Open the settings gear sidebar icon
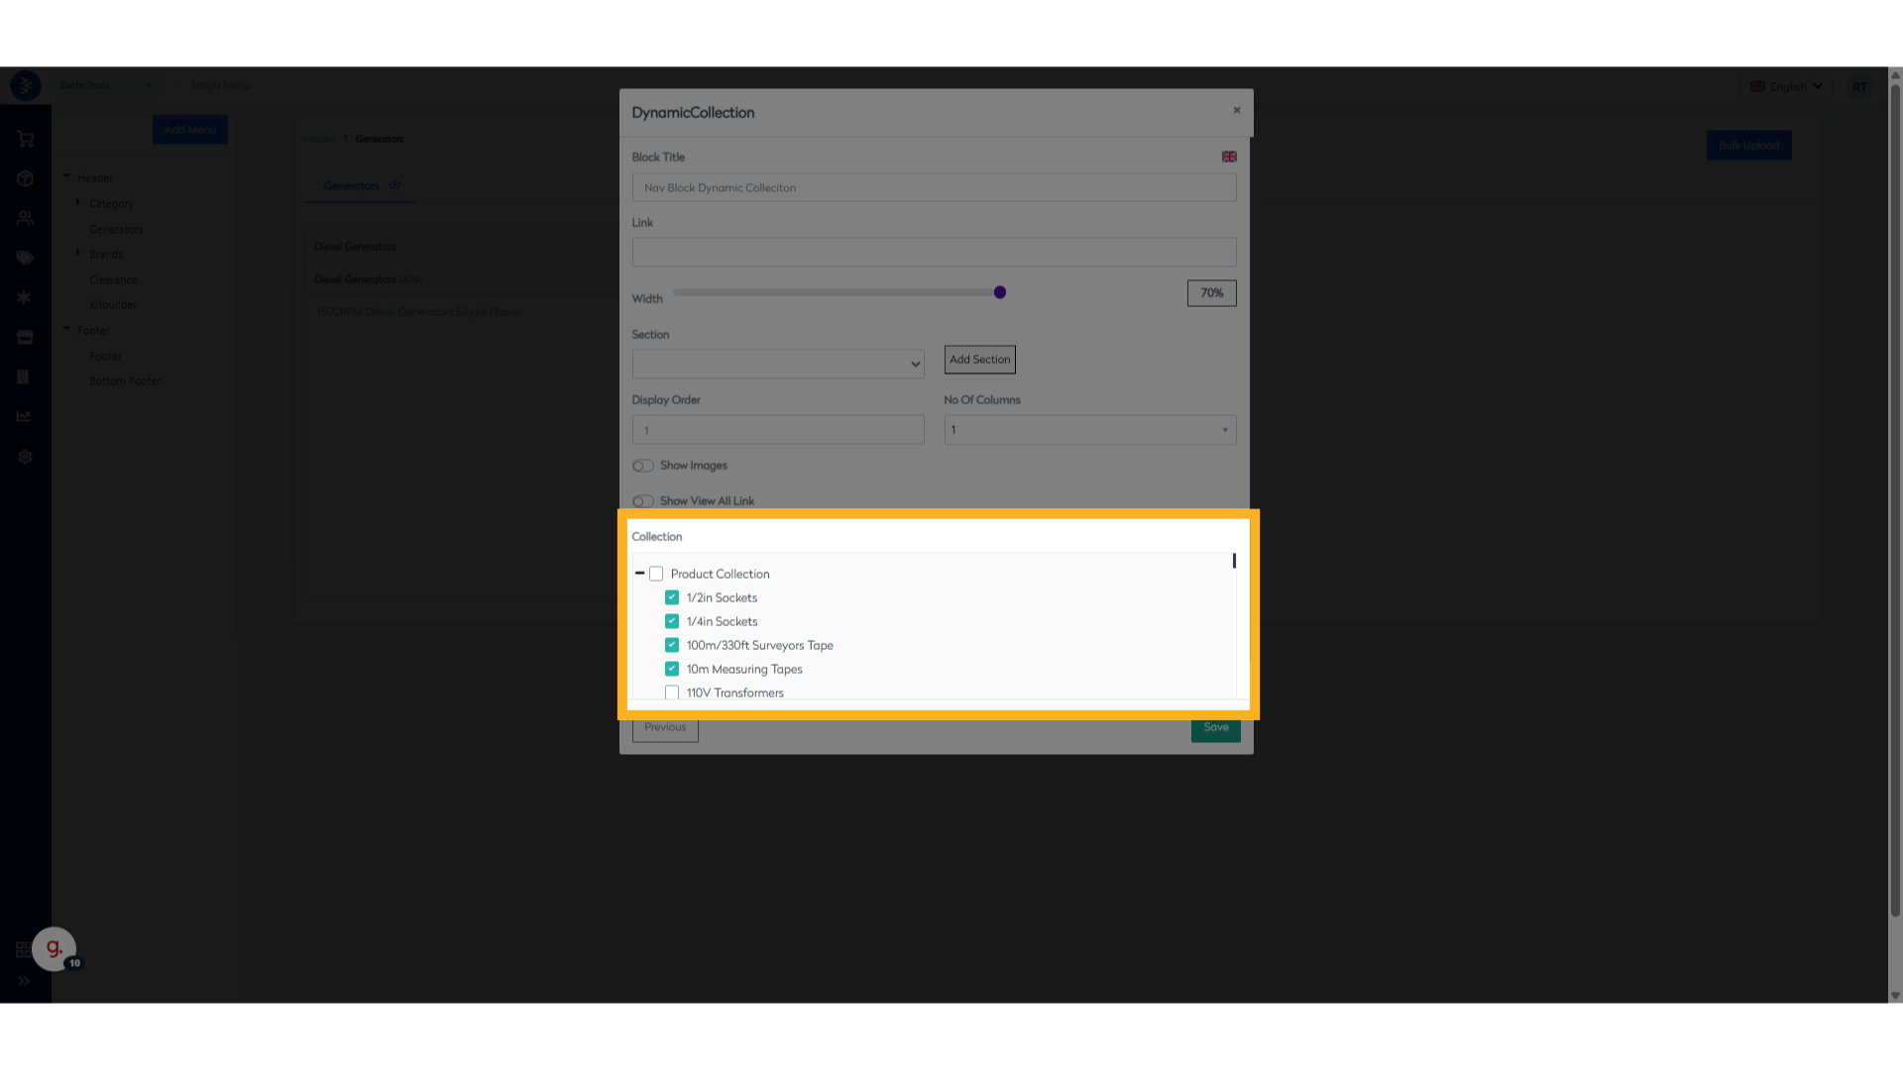Viewport: 1903px width, 1070px height. point(26,457)
